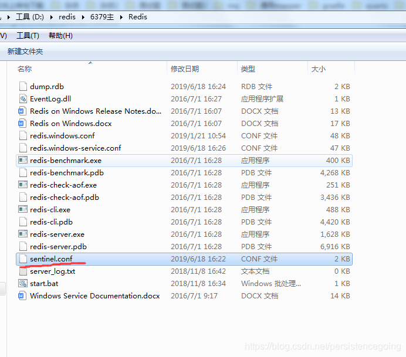Click the 新建文件夹 button
This screenshot has width=406, height=357.
[x=25, y=51]
